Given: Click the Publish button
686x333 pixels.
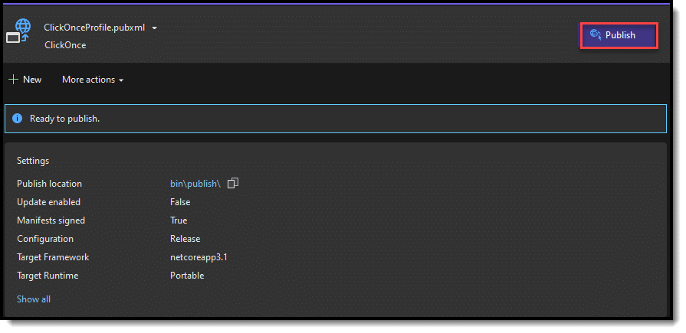Looking at the screenshot, I should tap(619, 35).
